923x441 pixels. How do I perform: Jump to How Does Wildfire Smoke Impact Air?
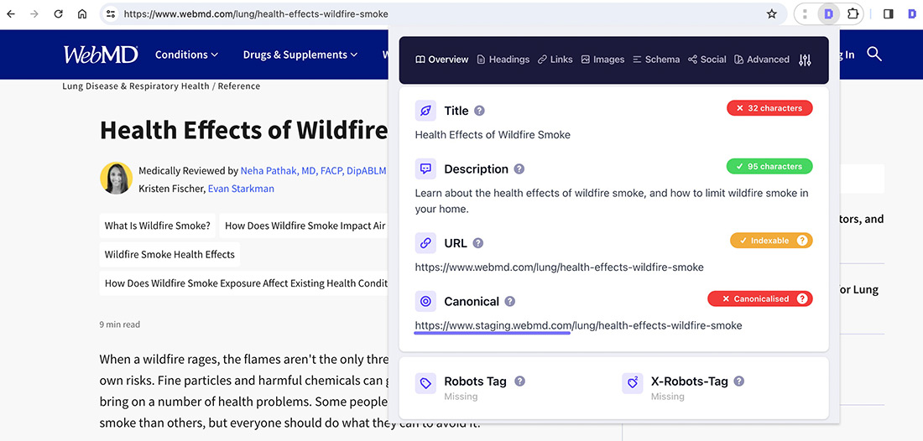click(305, 226)
